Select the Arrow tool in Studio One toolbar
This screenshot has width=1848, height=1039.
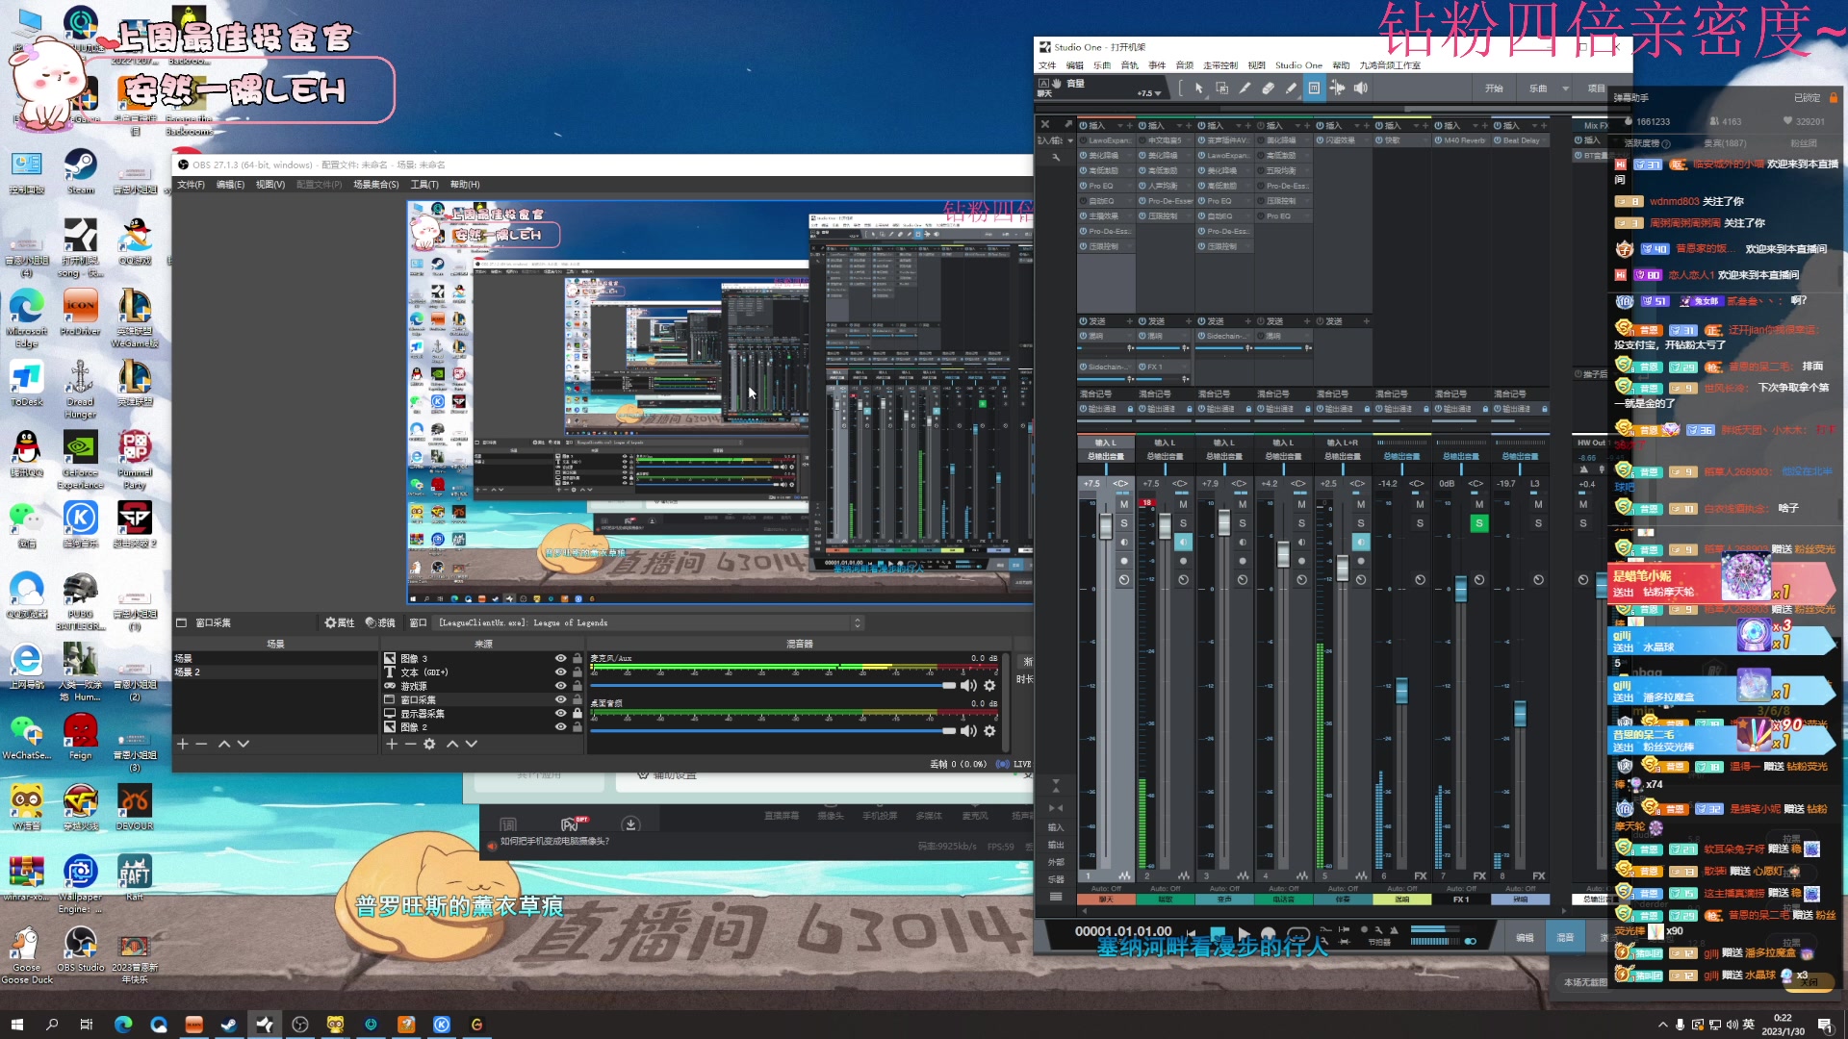pyautogui.click(x=1198, y=88)
